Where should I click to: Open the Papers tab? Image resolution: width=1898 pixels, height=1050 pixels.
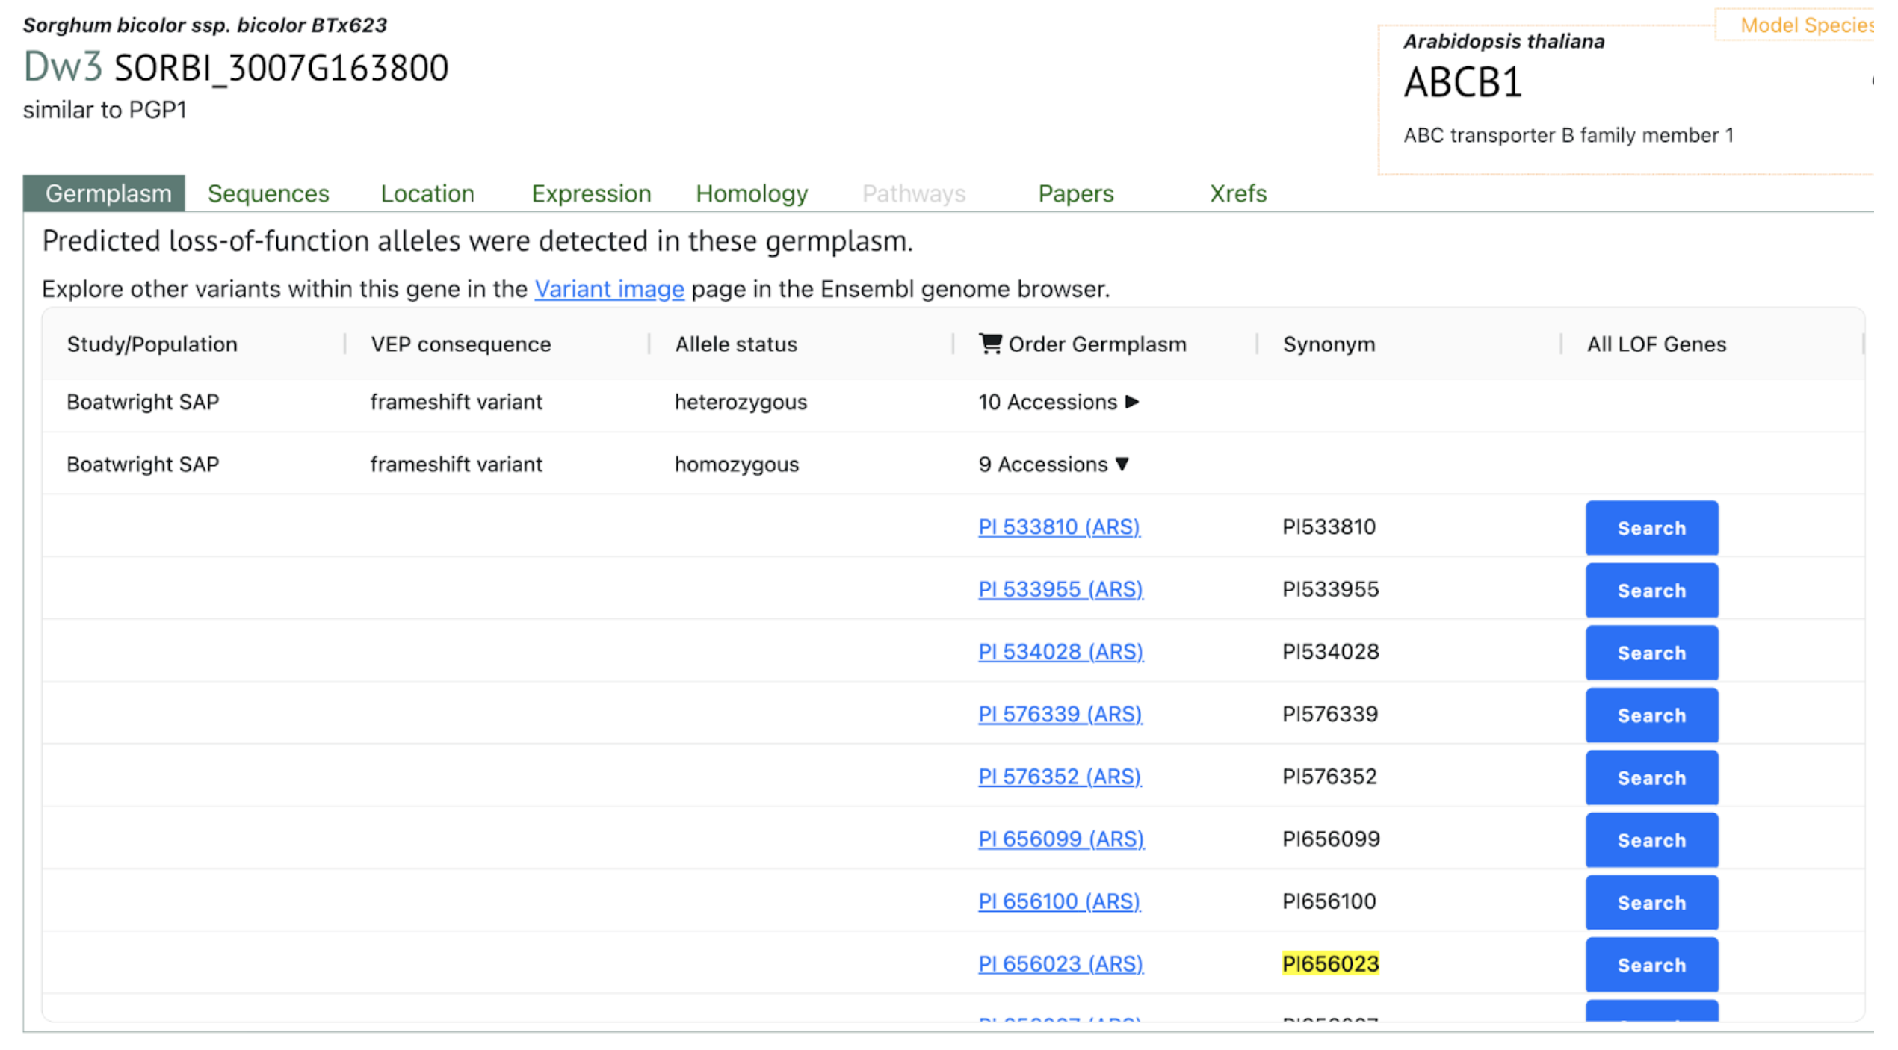(x=1076, y=193)
